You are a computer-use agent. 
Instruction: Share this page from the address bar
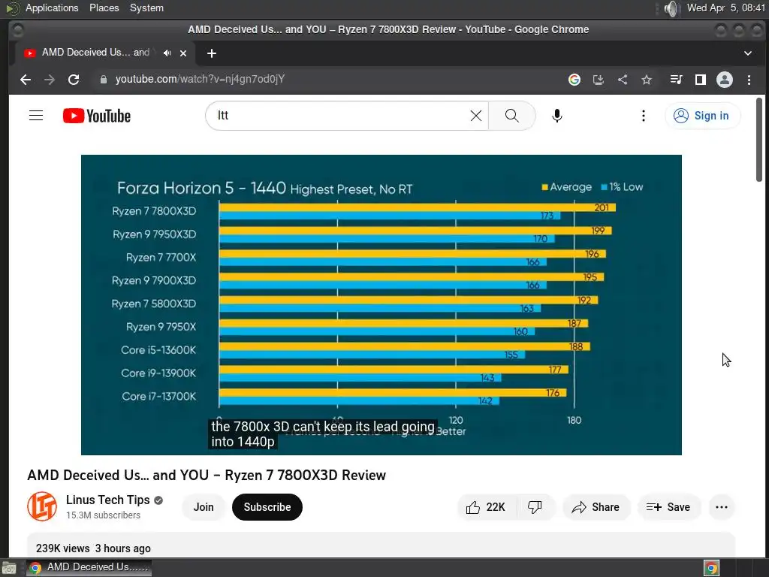[623, 80]
